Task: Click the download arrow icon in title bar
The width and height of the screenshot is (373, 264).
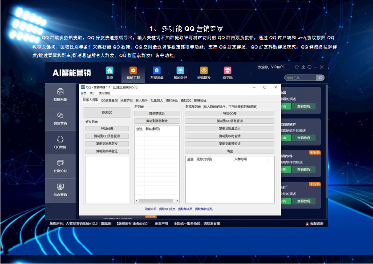Action: click(303, 67)
